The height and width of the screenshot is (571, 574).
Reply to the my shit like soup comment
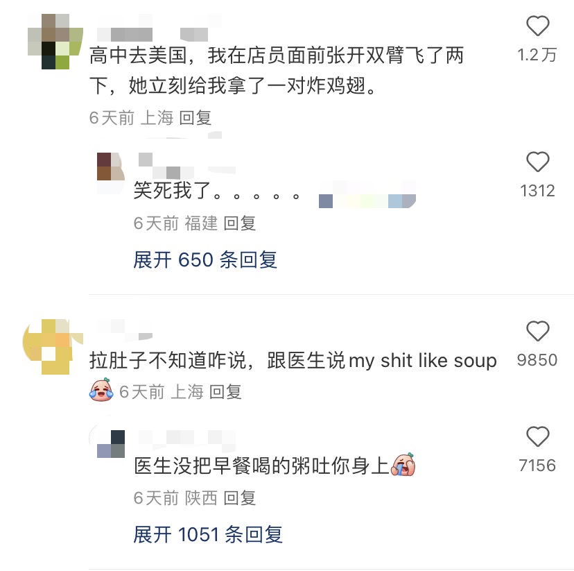(x=225, y=392)
